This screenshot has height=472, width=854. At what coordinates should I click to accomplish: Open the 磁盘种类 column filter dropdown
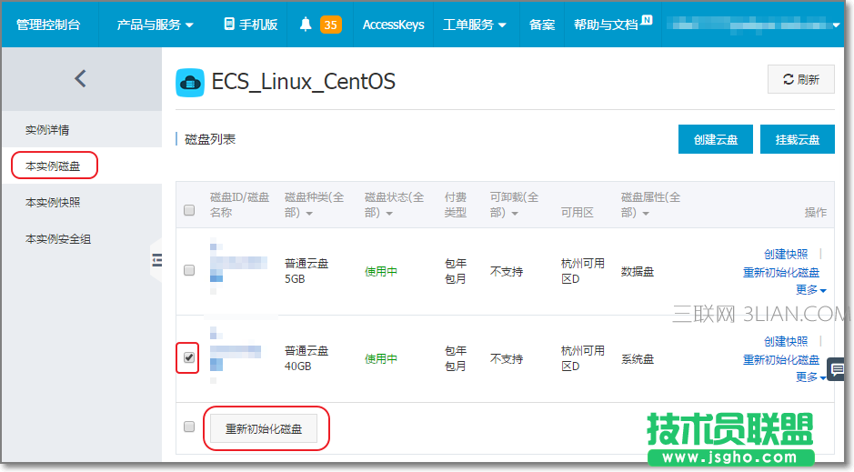click(x=309, y=213)
